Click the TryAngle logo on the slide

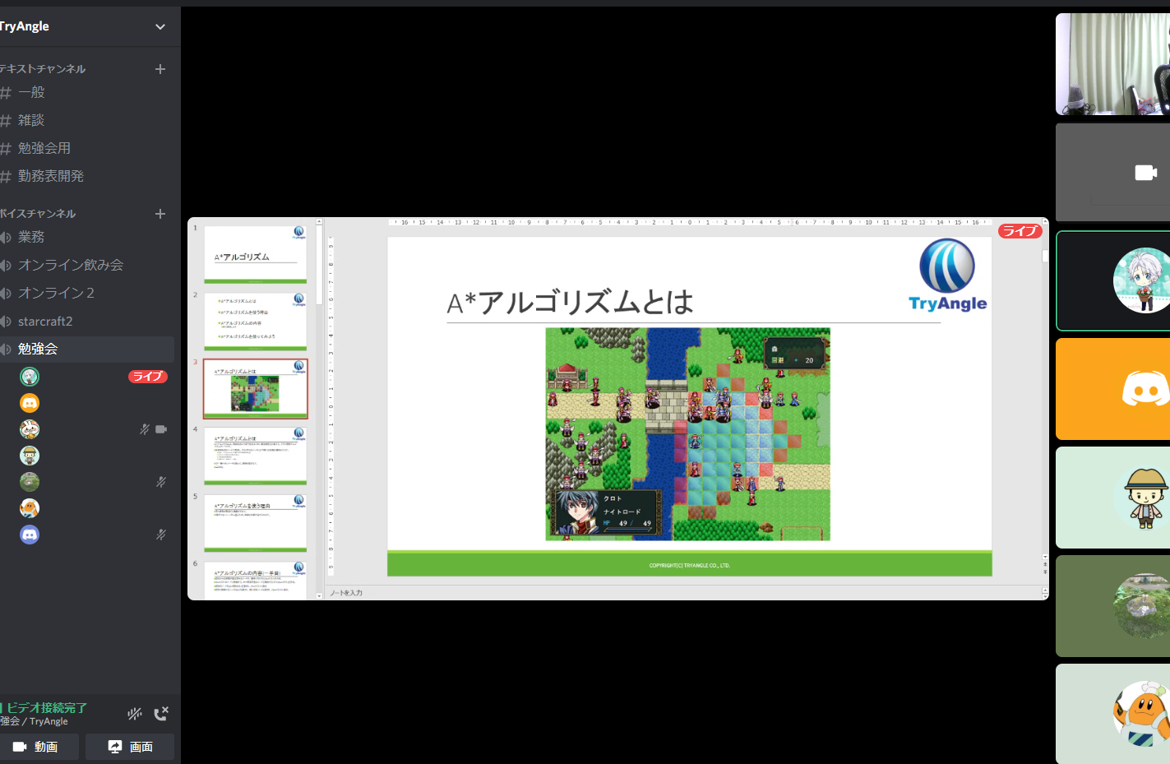click(948, 276)
